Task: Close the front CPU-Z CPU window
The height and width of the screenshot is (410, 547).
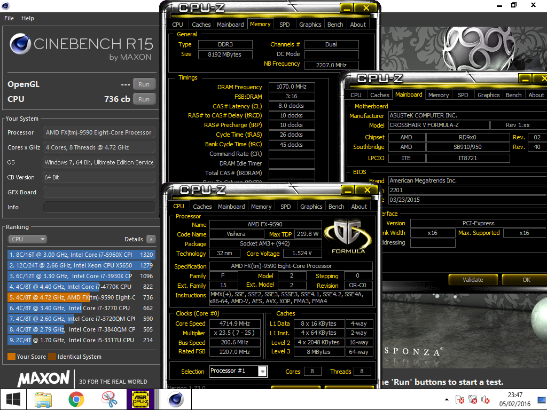Action: coord(367,190)
